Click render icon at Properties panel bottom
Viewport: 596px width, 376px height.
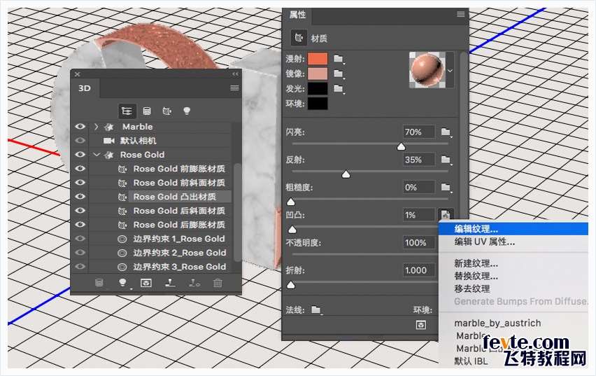click(x=421, y=325)
